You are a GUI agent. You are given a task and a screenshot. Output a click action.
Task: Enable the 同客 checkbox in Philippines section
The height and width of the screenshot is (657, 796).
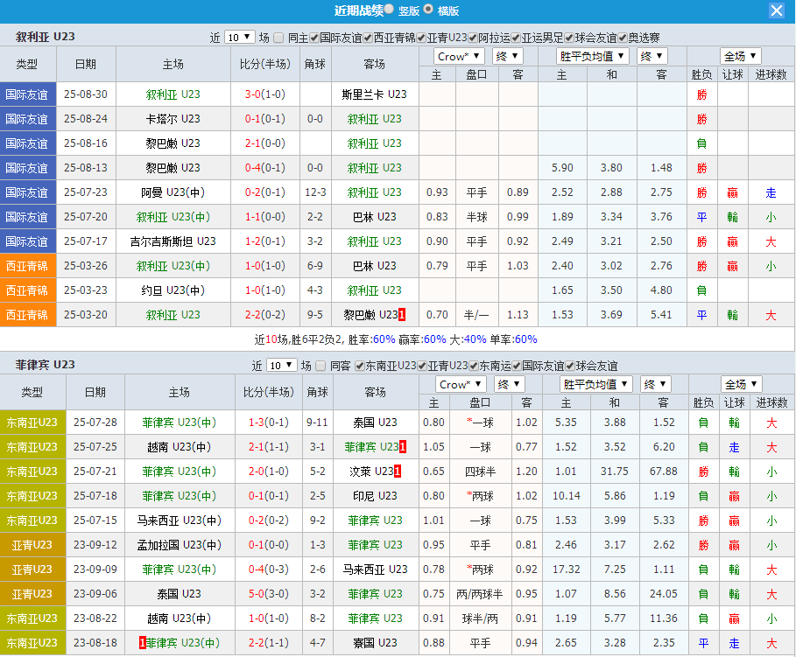click(321, 367)
